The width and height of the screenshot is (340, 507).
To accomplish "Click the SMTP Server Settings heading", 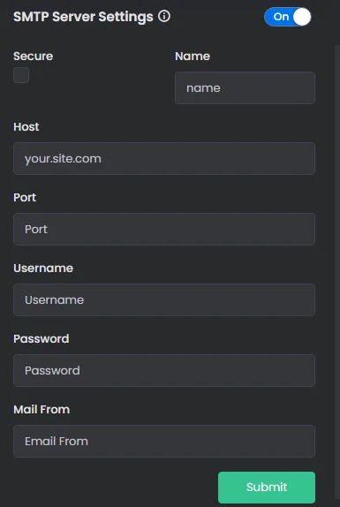I will [83, 17].
